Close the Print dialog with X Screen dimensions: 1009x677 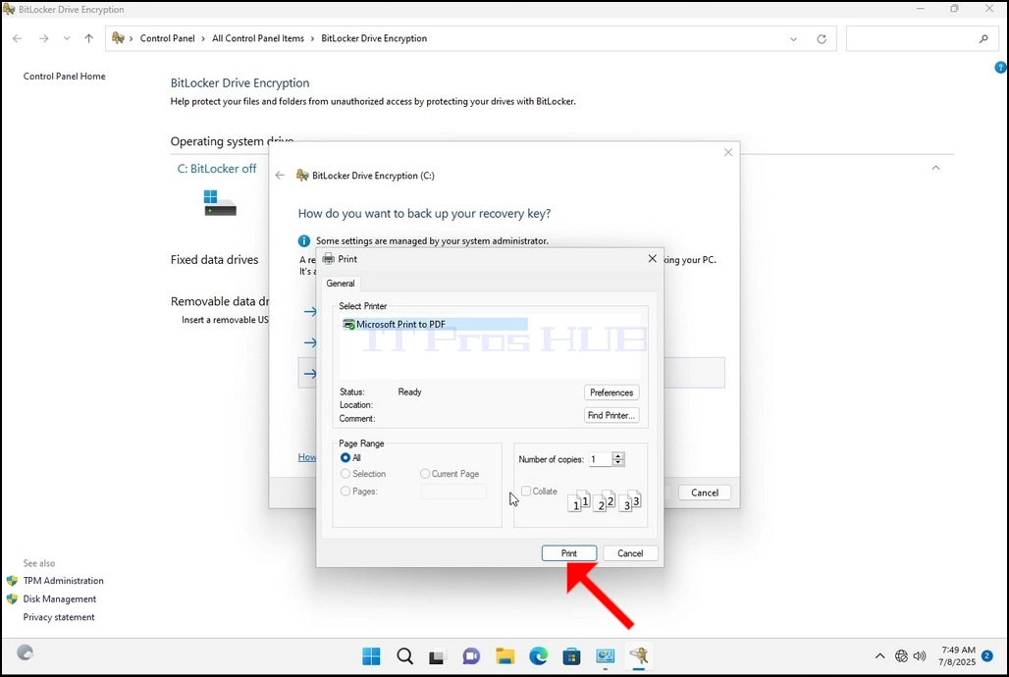tap(652, 258)
